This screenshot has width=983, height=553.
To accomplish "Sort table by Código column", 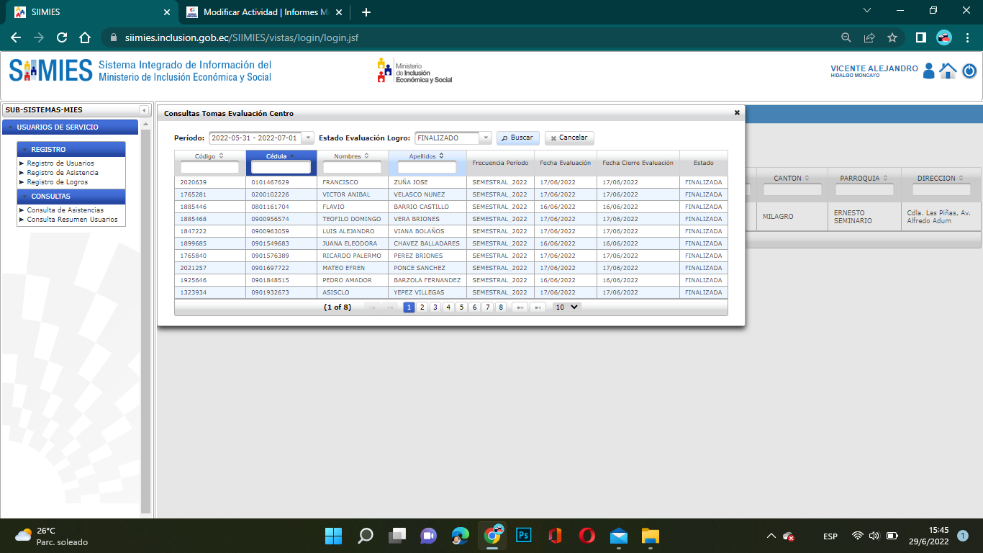I will pyautogui.click(x=209, y=156).
